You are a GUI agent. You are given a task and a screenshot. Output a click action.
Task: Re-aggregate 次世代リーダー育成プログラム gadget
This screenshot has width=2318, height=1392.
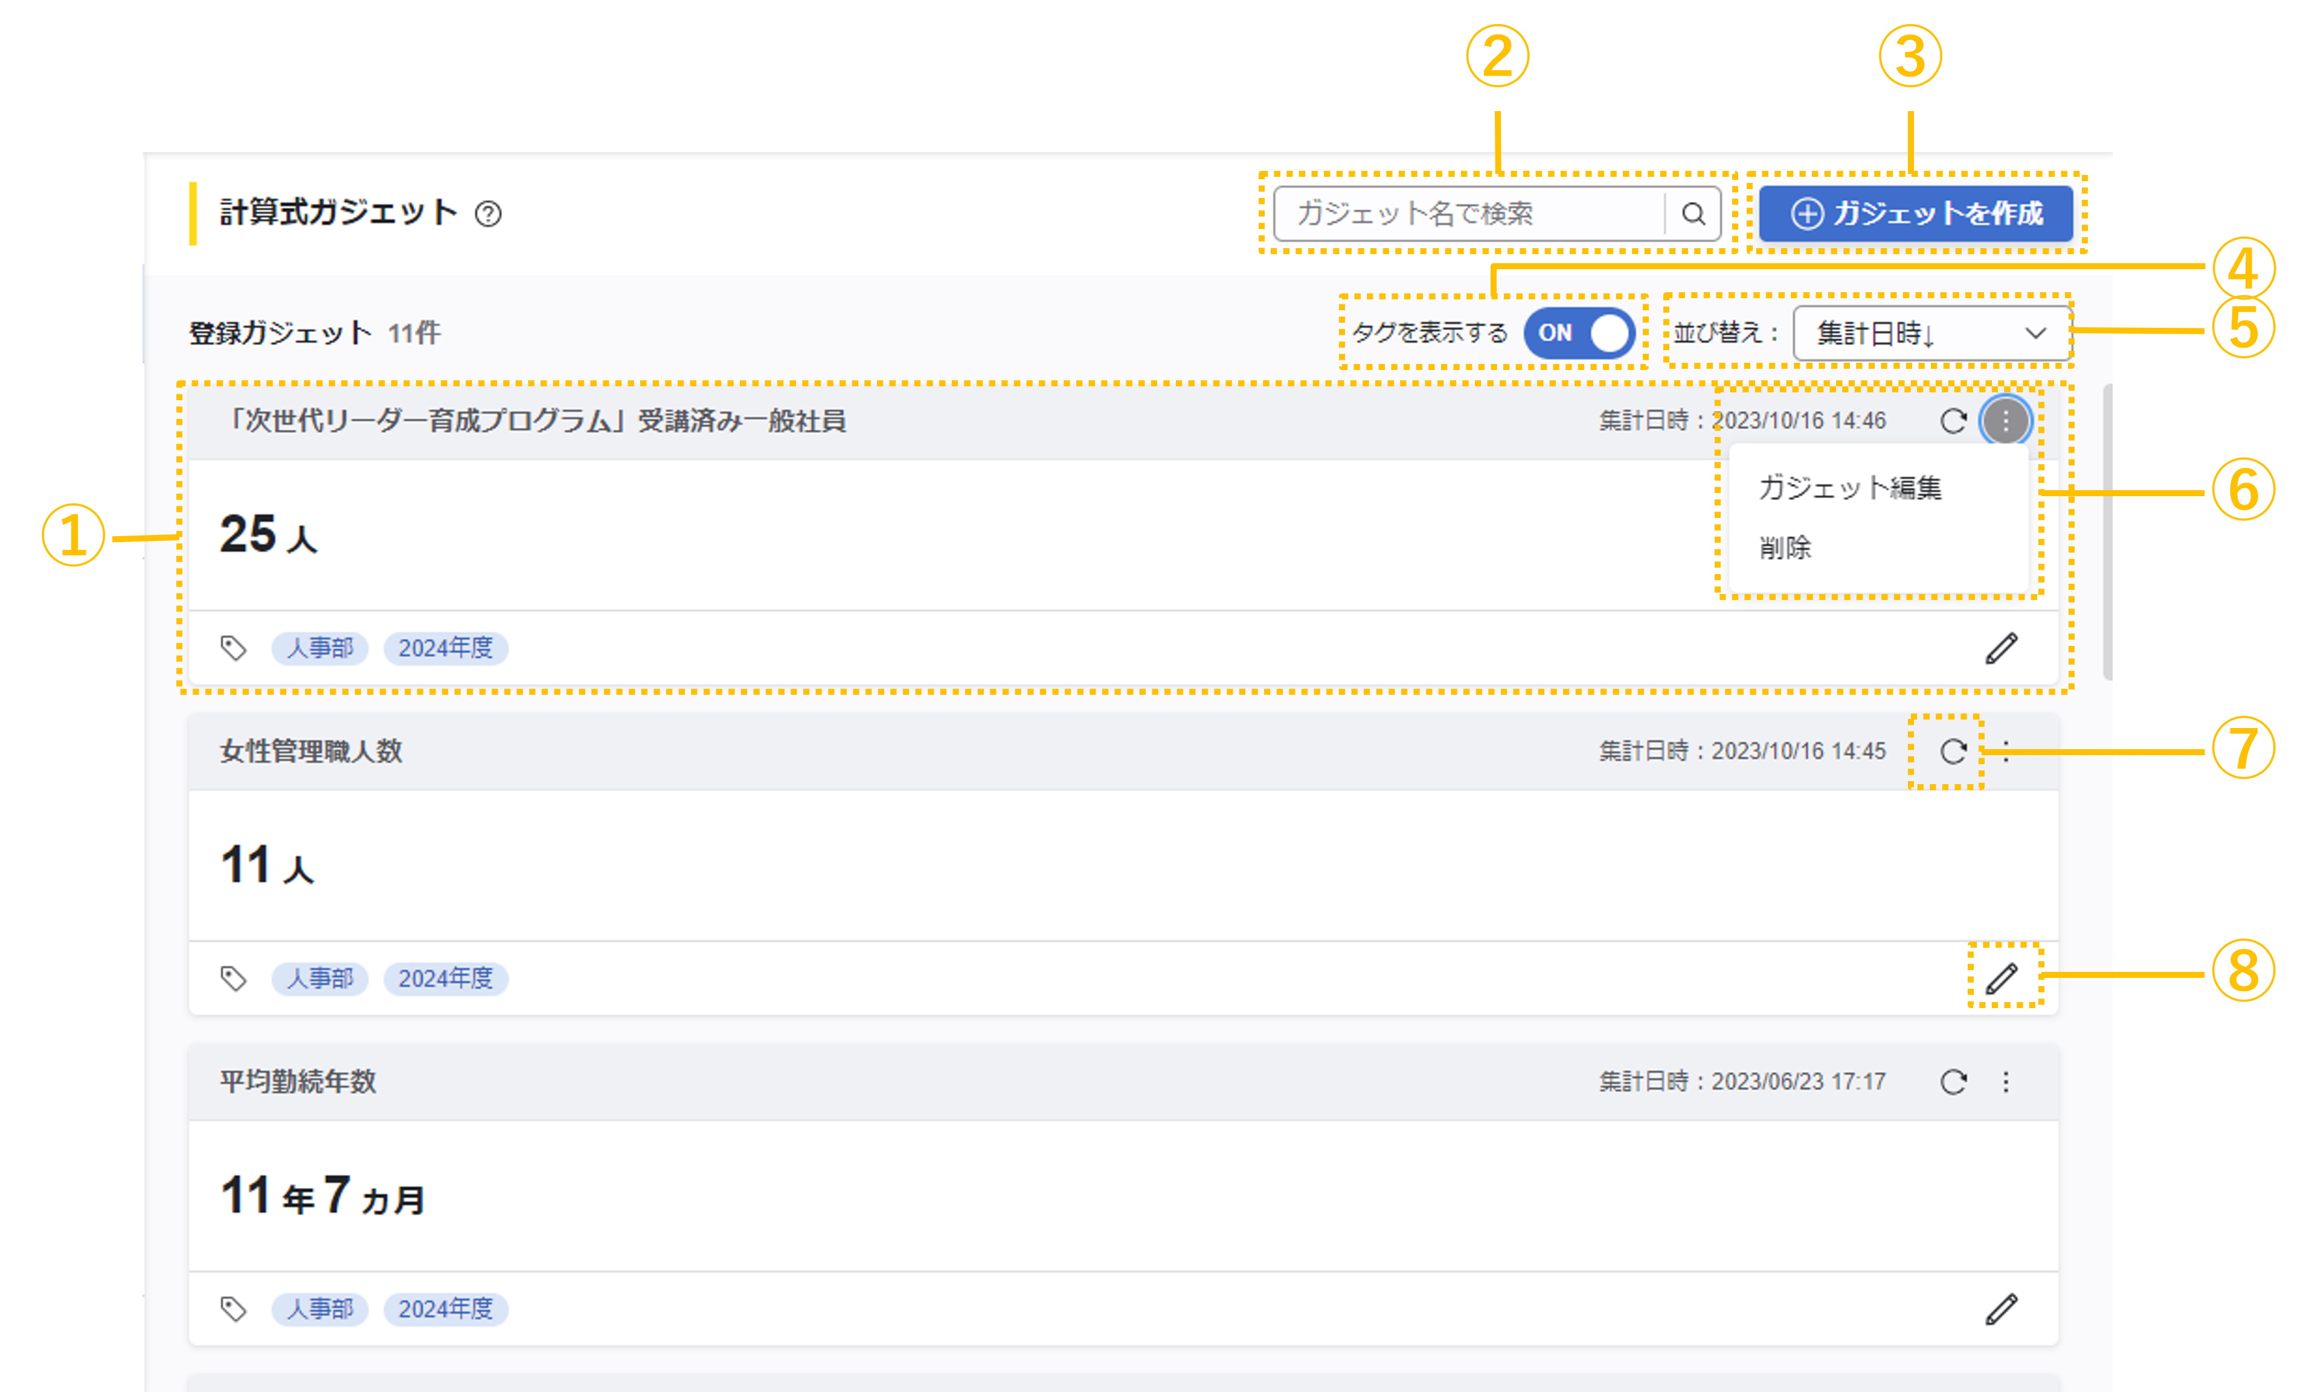(1953, 421)
